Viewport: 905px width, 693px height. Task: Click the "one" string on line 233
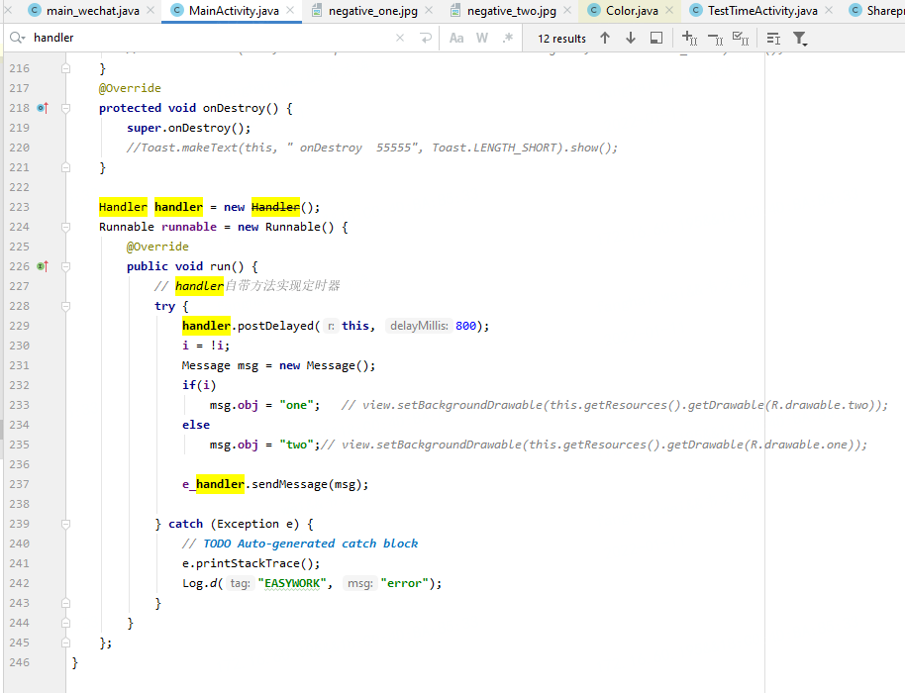click(x=296, y=405)
